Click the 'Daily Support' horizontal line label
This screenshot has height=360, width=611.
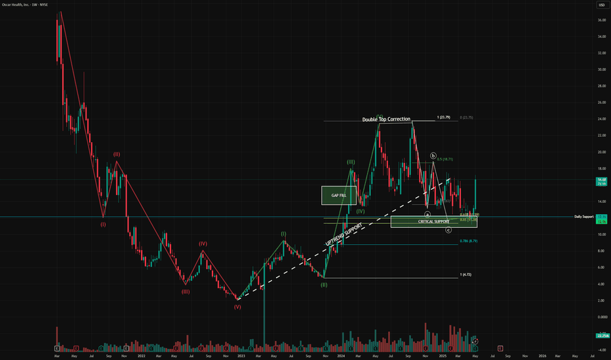[583, 217]
